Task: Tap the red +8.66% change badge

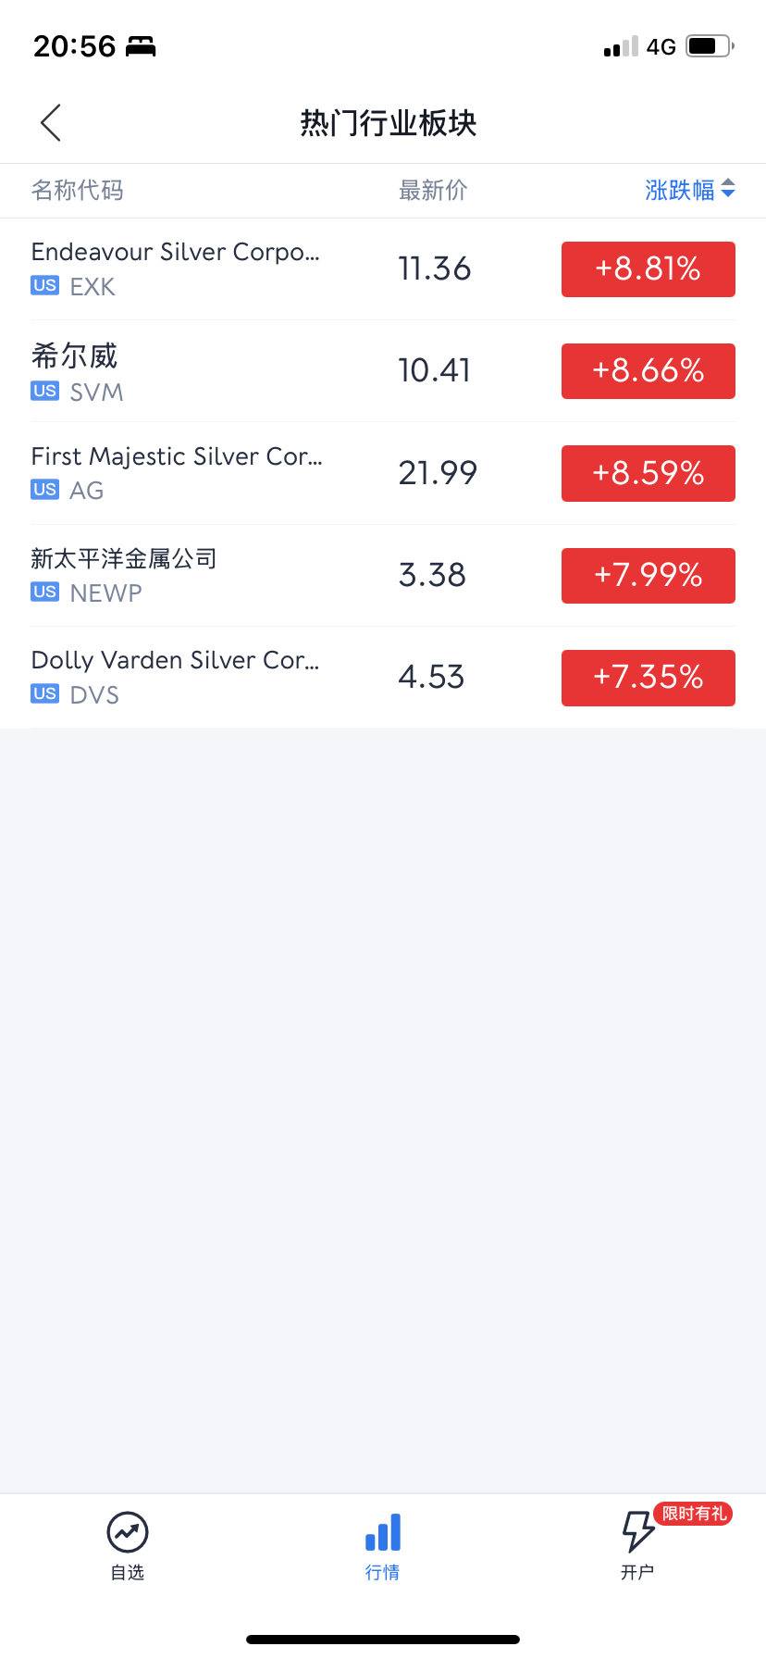Action: [648, 371]
